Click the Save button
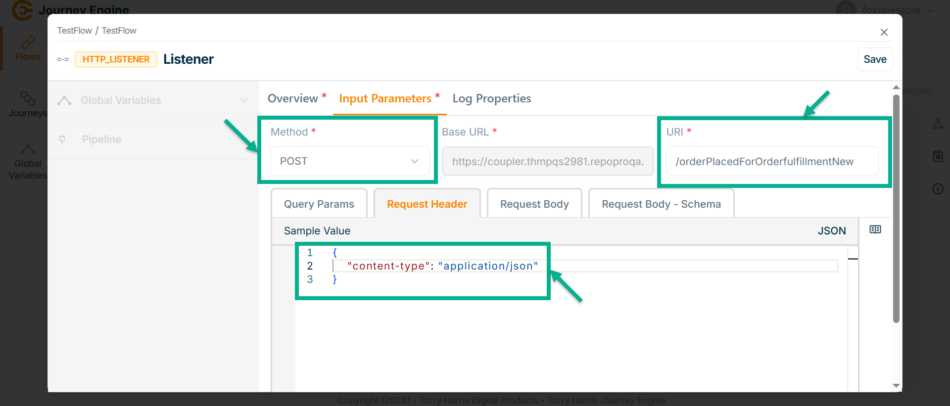The image size is (950, 406). tap(874, 59)
